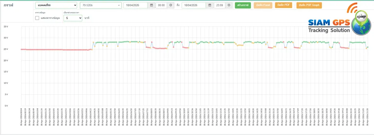Expand the vehicle selector showing 70-5206

pyautogui.click(x=101, y=5)
